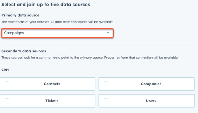Click the CRM section label
The width and height of the screenshot is (198, 113).
tap(5, 70)
